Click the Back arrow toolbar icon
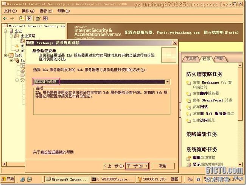The image size is (246, 185). click(x=5, y=19)
